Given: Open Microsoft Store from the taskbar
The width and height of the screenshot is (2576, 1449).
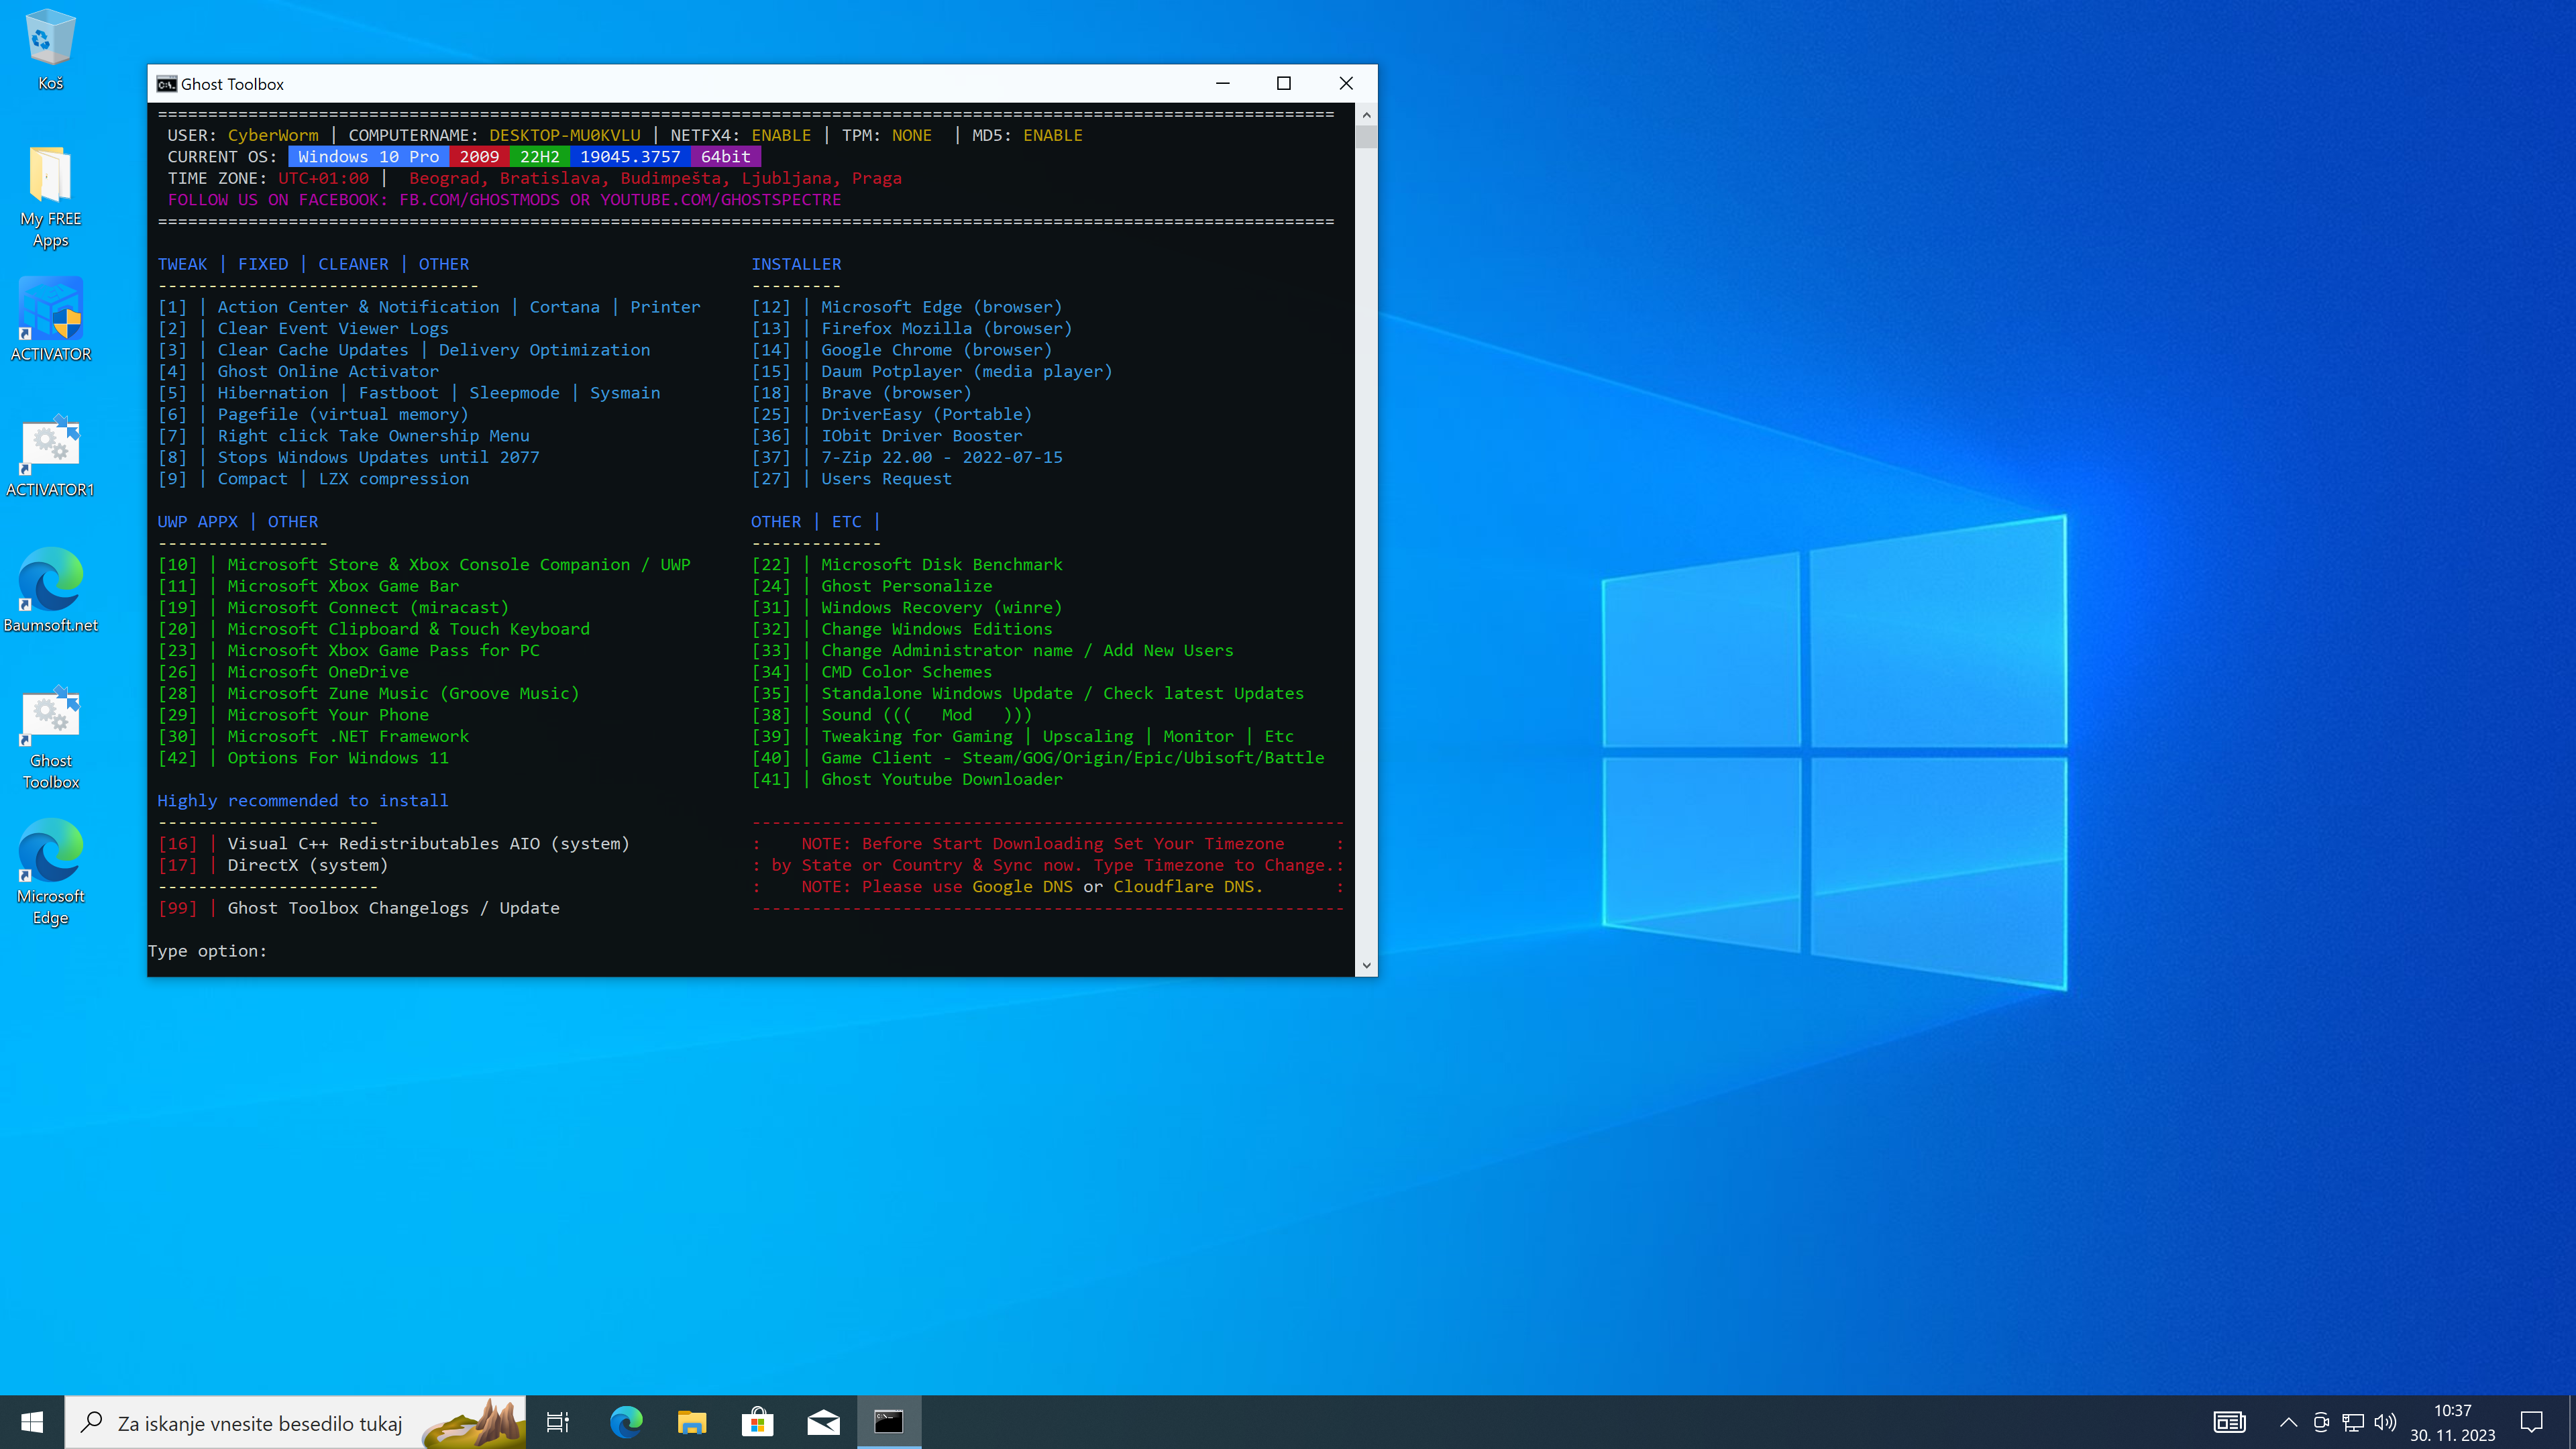Looking at the screenshot, I should 758,1422.
